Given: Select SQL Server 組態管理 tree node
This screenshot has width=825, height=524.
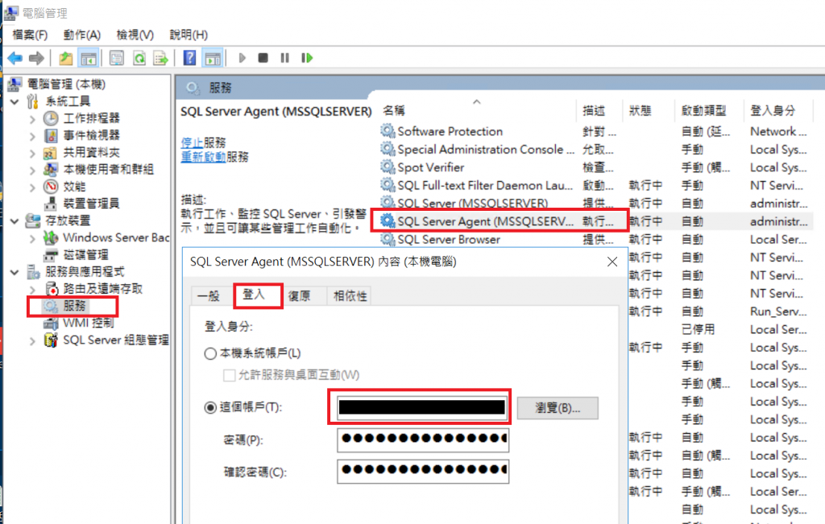Looking at the screenshot, I should [x=116, y=340].
